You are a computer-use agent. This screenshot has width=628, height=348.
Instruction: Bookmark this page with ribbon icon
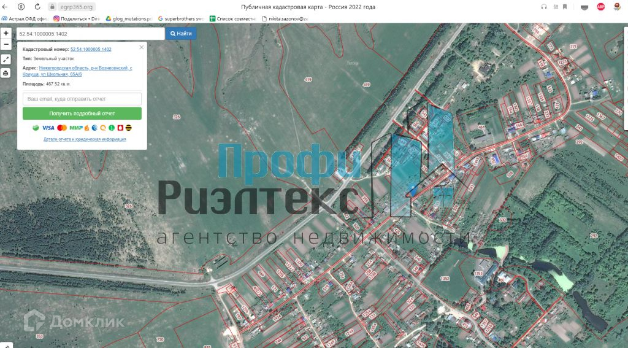565,7
